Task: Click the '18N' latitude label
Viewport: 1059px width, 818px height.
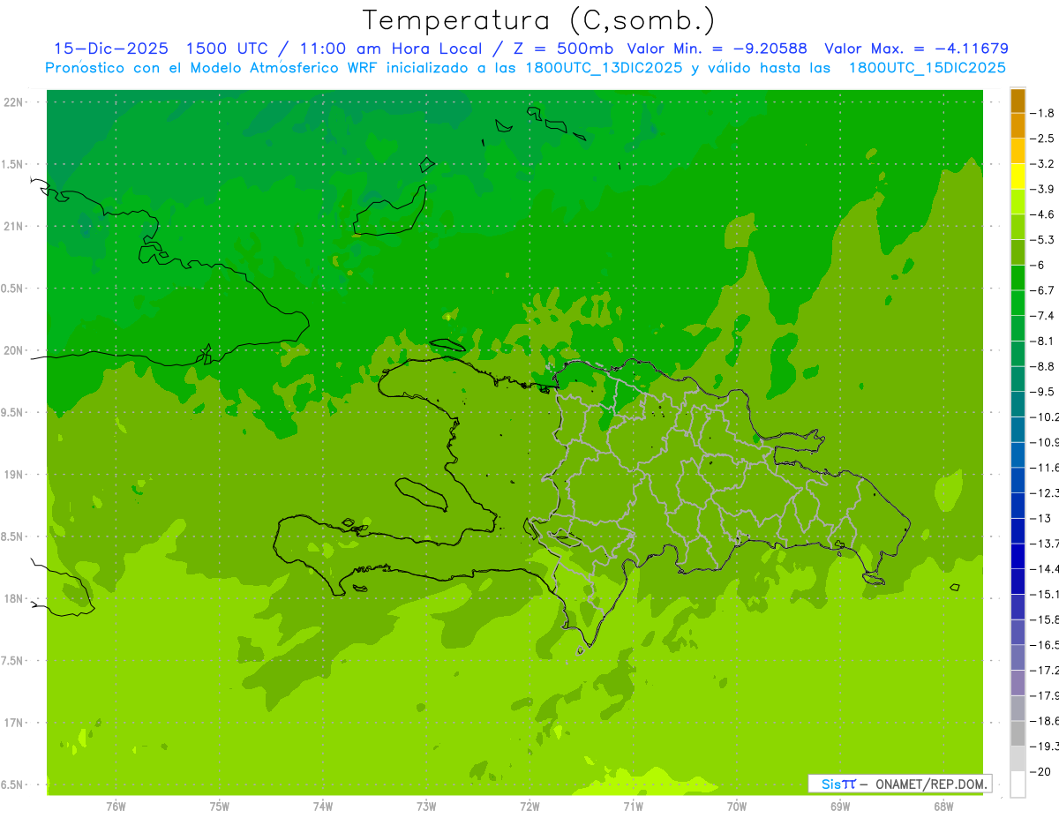Action: pos(14,599)
